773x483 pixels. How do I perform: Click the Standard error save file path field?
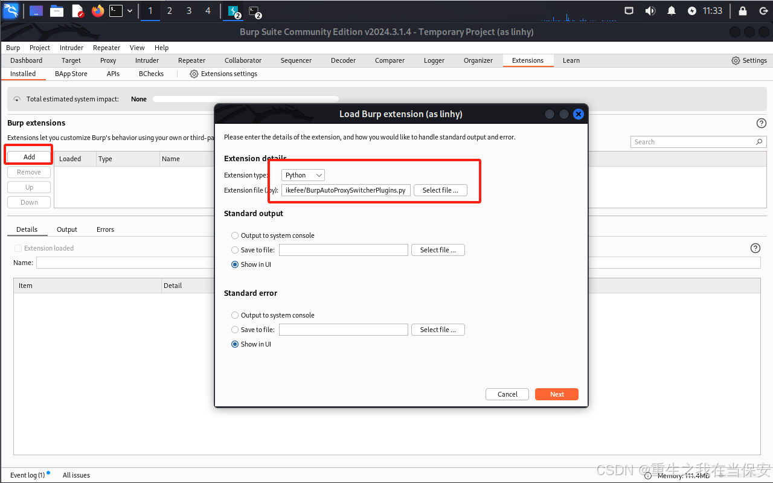(344, 330)
